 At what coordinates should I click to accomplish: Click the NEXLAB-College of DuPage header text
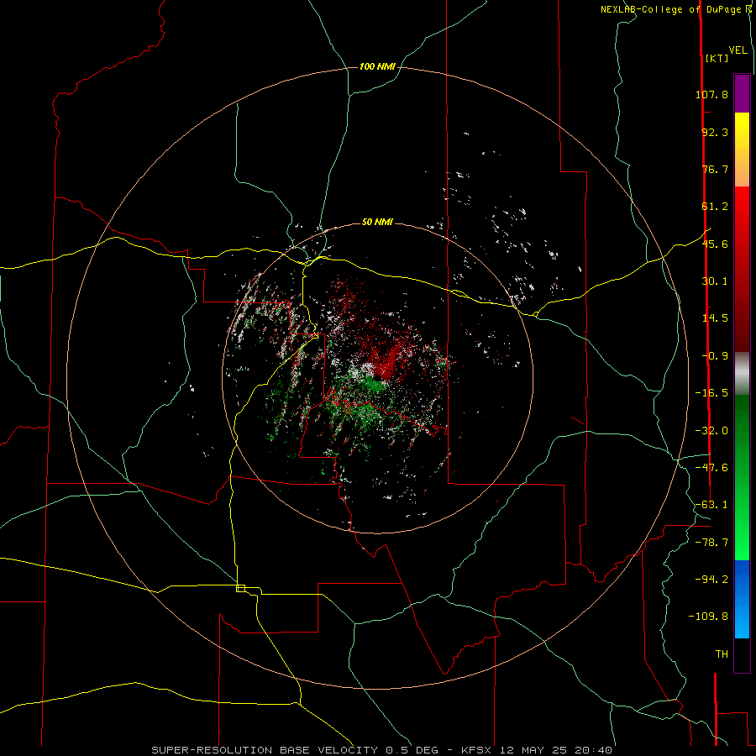[x=672, y=9]
